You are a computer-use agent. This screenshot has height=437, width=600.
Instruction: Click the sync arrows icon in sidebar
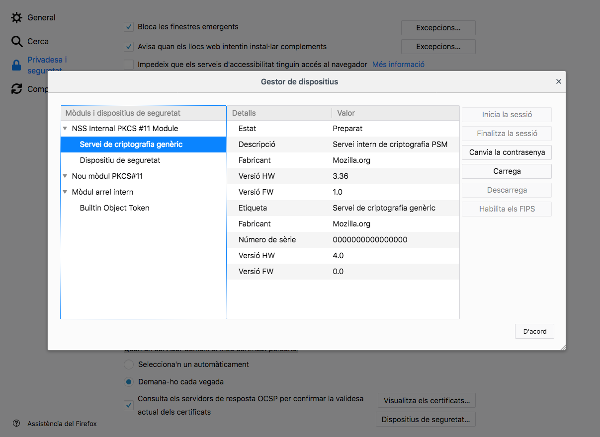(17, 89)
